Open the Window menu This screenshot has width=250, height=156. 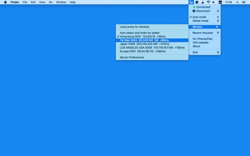pos(61,2)
